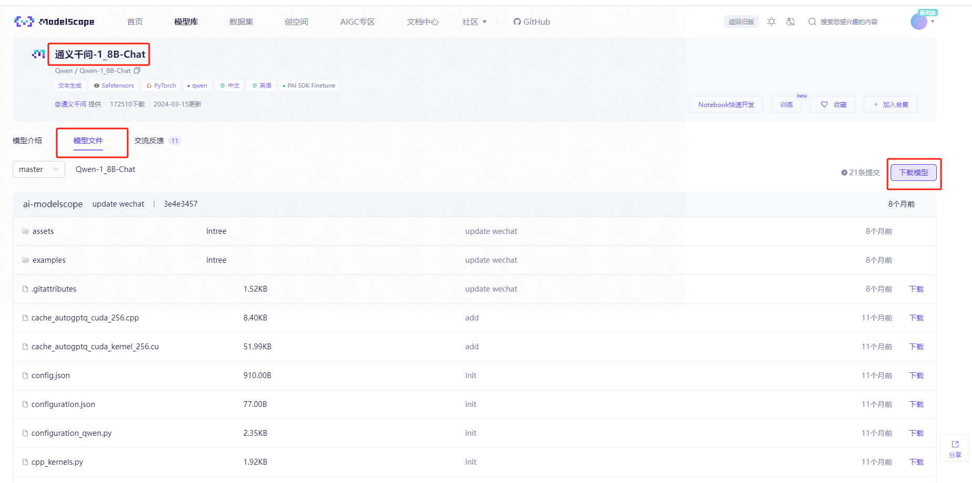Click the model logo beside 通义千问-1_8B-Chat
972x483 pixels.
(x=38, y=54)
